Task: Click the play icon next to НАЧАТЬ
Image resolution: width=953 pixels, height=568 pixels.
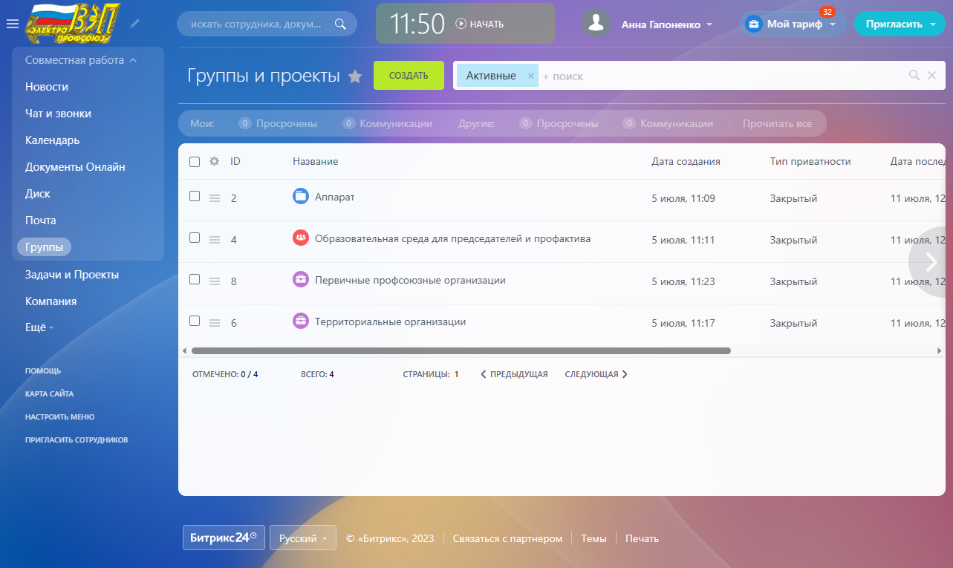Action: pyautogui.click(x=461, y=24)
